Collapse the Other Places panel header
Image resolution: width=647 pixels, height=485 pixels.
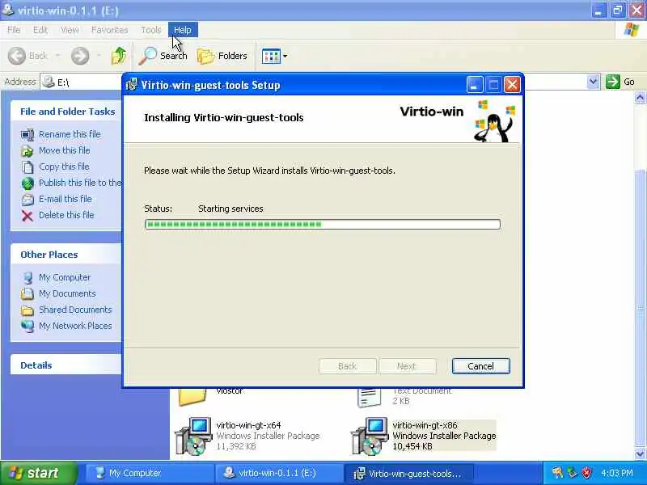66,255
